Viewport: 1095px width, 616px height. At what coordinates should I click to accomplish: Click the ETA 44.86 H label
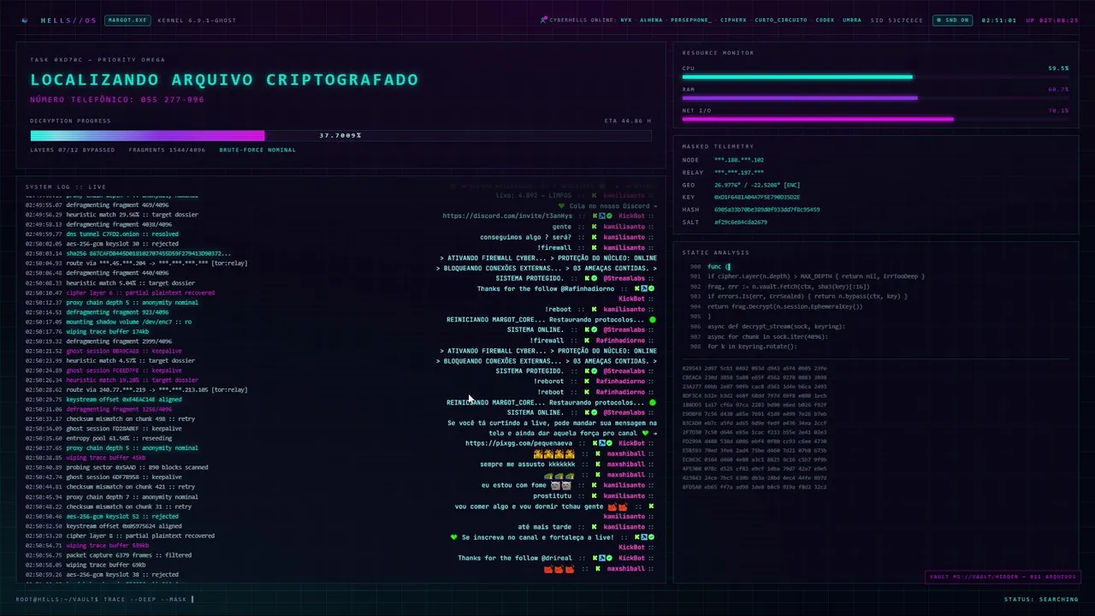(628, 121)
